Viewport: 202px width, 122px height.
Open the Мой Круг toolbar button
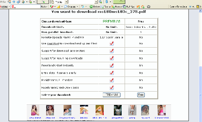click(x=129, y=7)
